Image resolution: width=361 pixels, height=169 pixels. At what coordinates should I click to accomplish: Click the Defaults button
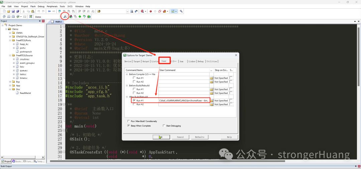pos(200,137)
